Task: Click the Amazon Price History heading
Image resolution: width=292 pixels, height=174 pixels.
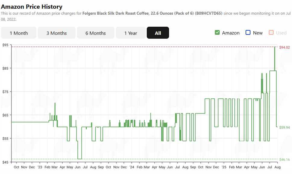Action: 32,7
